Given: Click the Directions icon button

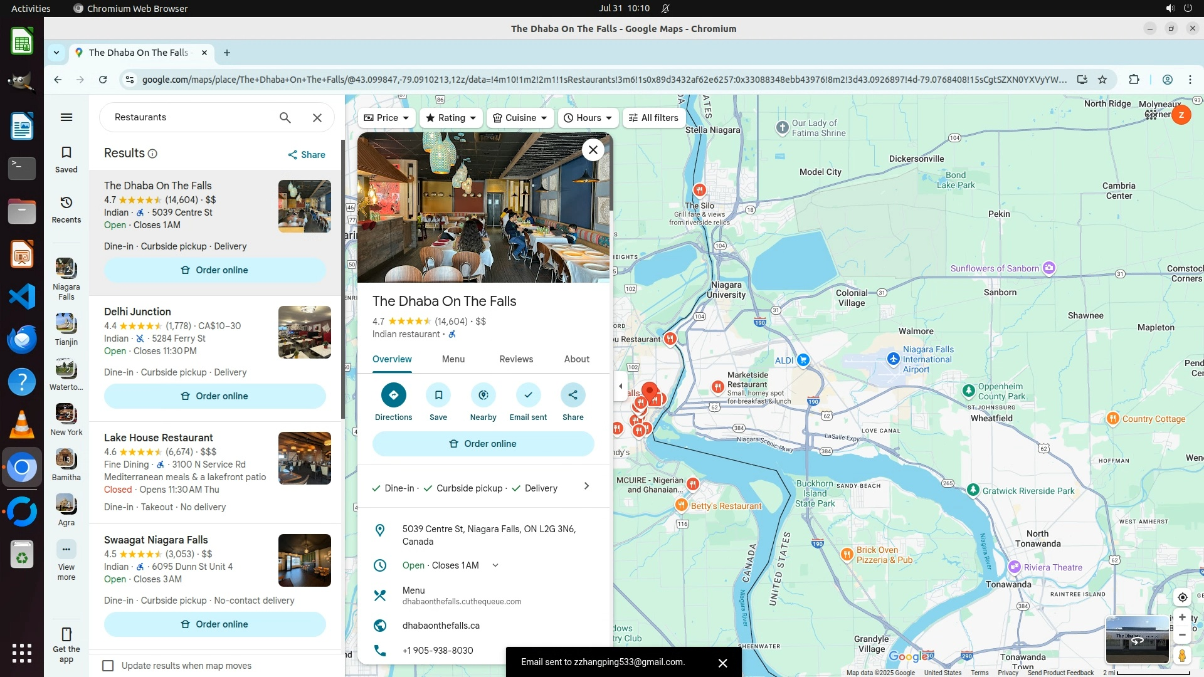Looking at the screenshot, I should pyautogui.click(x=393, y=395).
